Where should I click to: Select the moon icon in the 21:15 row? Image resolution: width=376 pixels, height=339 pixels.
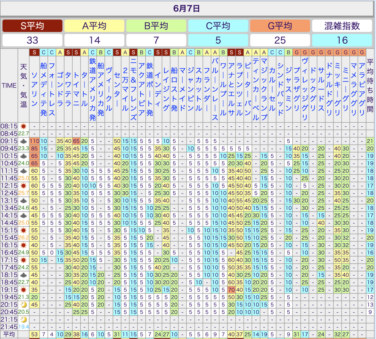click(23, 320)
